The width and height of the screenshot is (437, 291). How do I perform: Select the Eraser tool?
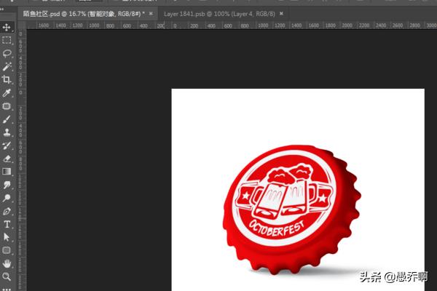7,158
